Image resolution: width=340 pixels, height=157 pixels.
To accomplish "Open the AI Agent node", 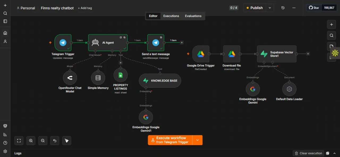I will pos(108,43).
